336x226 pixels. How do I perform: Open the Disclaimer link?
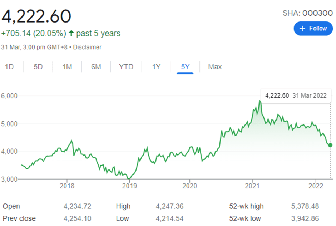tap(87, 47)
